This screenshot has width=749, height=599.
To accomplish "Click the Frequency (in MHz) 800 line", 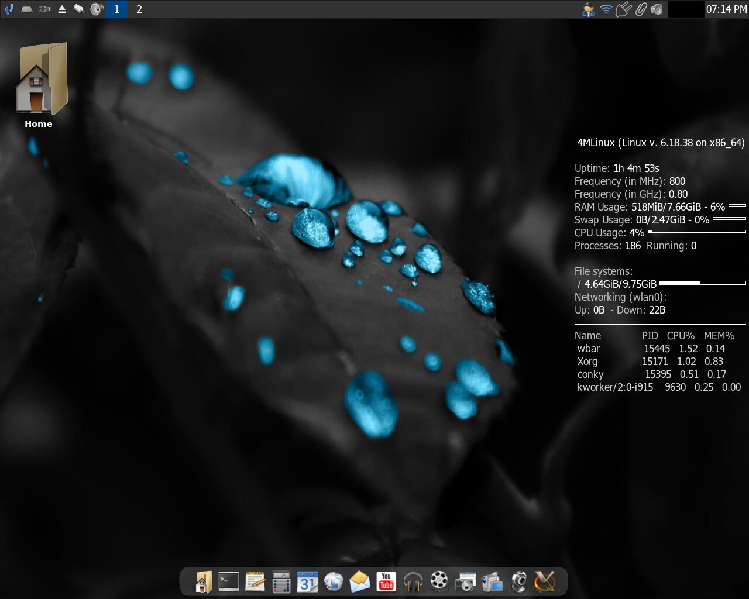I will click(x=630, y=181).
